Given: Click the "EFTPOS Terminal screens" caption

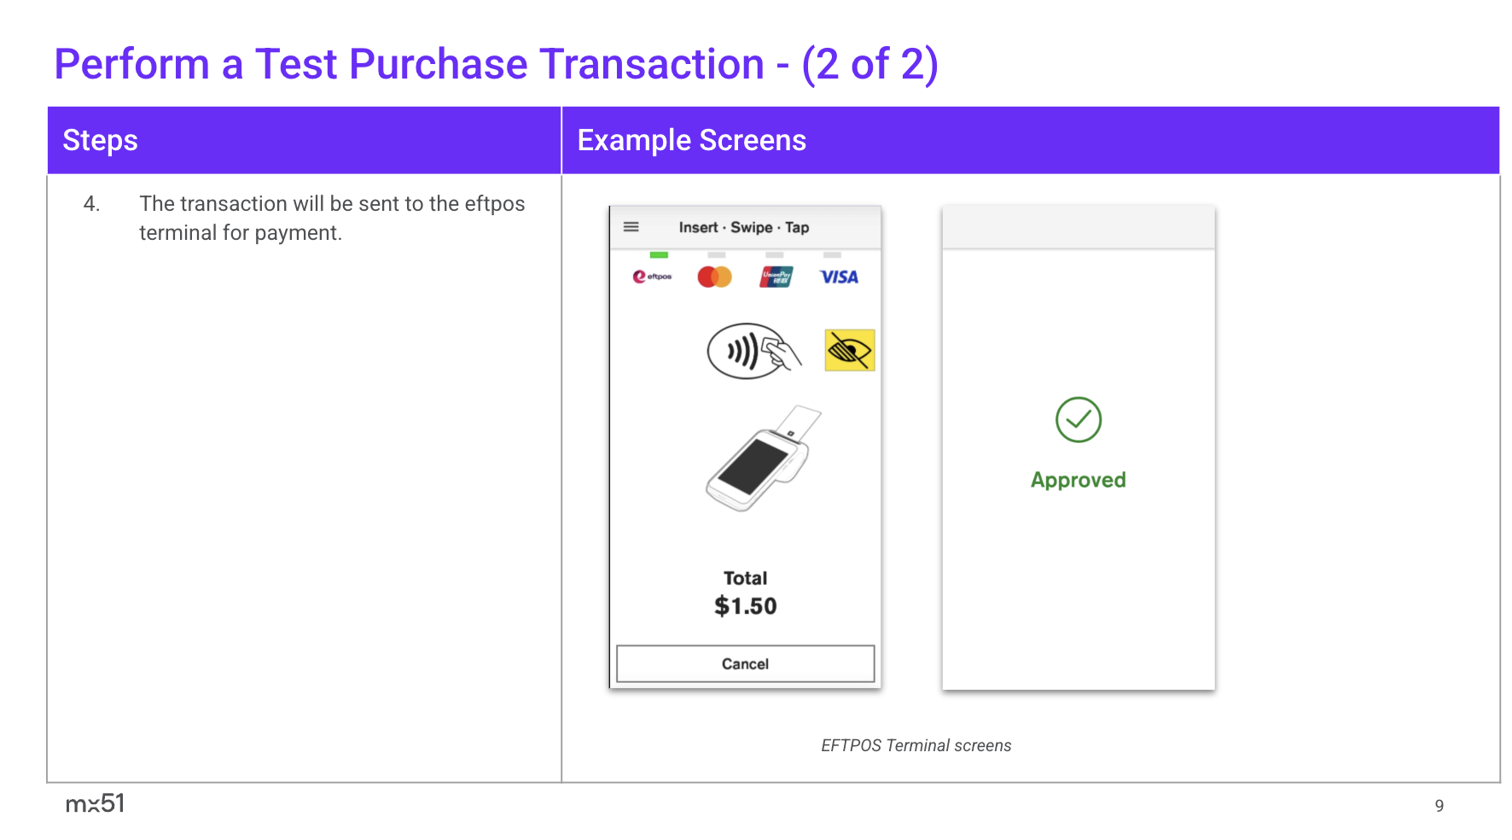Looking at the screenshot, I should (916, 745).
